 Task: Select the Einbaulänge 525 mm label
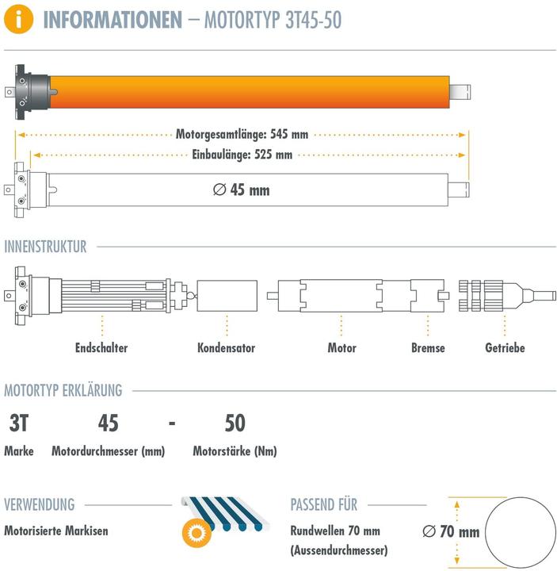click(x=242, y=155)
